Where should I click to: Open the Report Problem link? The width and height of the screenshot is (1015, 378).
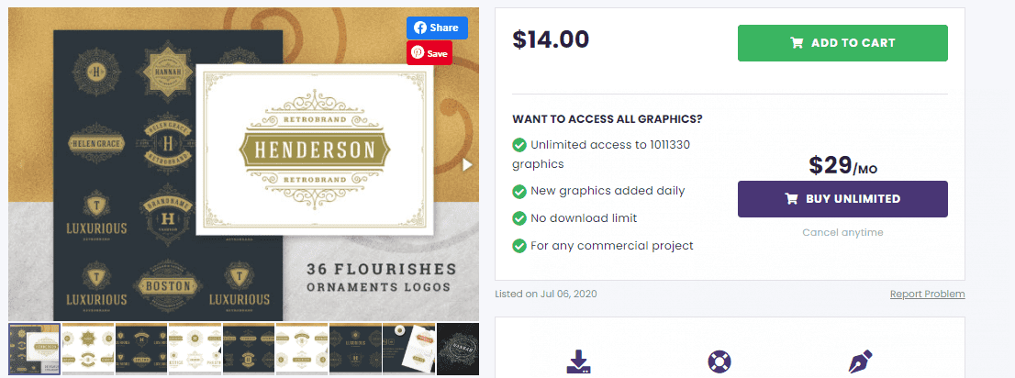pyautogui.click(x=927, y=294)
